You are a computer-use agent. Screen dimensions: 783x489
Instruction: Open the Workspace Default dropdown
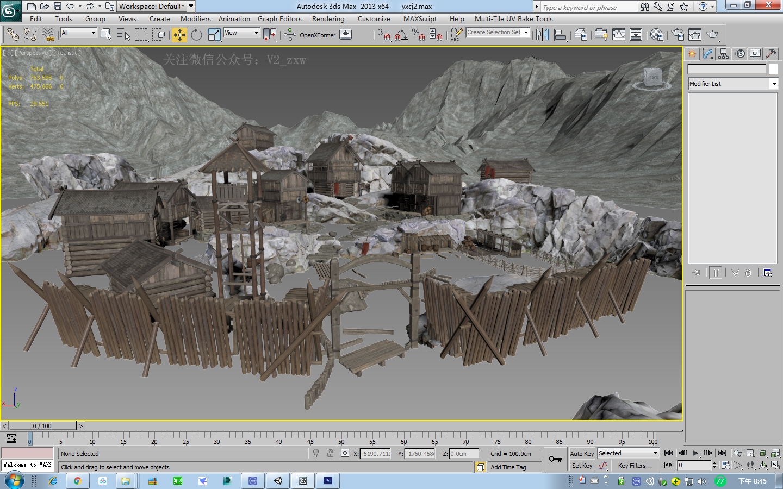click(152, 6)
